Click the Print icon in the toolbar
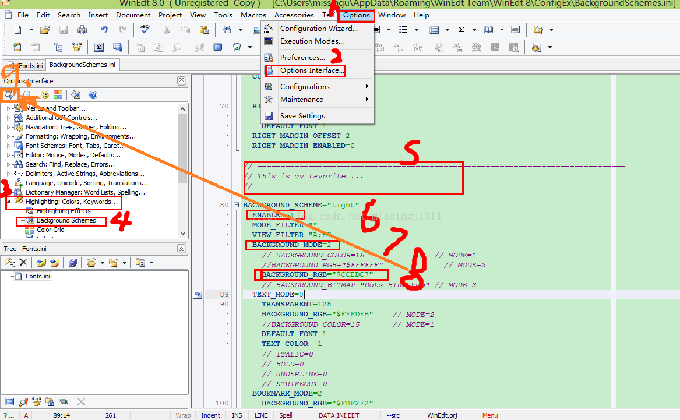 coord(82,30)
